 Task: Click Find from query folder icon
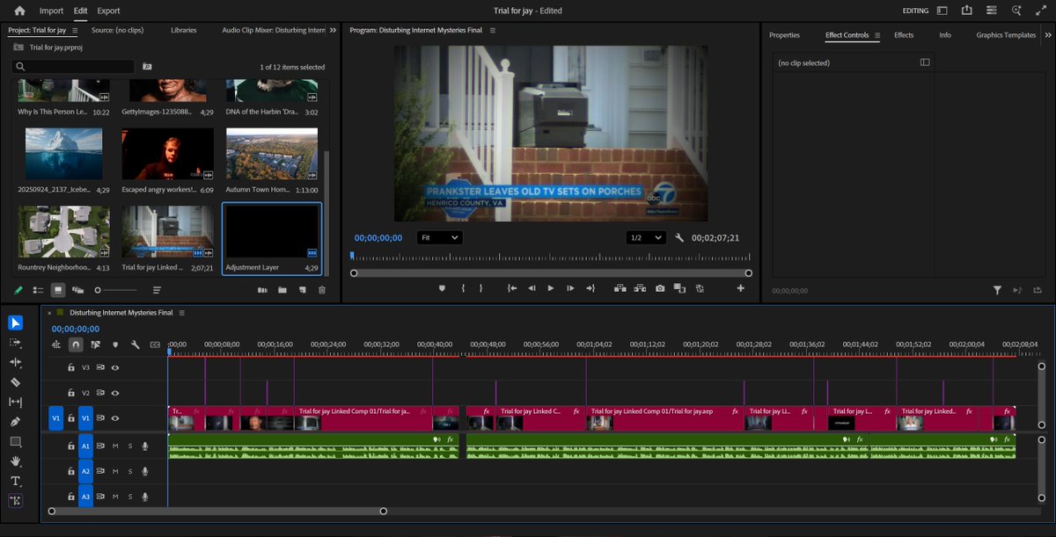pyautogui.click(x=147, y=67)
